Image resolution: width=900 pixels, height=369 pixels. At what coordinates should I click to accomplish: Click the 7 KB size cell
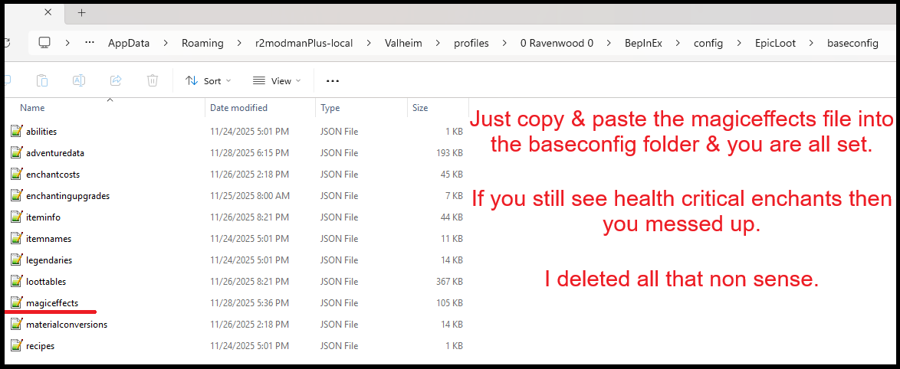point(453,196)
